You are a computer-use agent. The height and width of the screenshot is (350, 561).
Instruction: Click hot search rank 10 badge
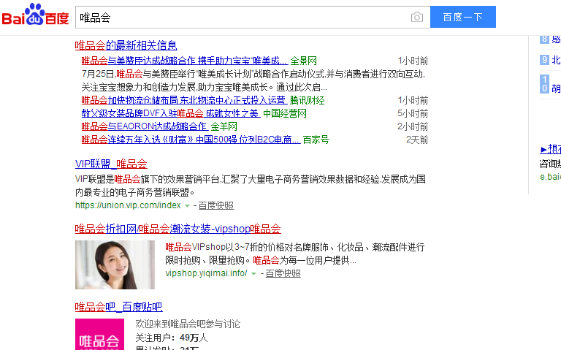point(544,84)
